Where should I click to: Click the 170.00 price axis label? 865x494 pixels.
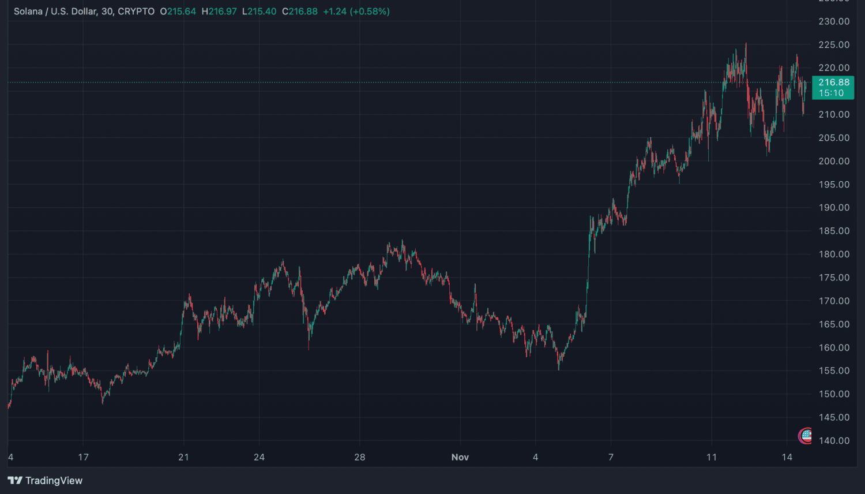pyautogui.click(x=834, y=301)
